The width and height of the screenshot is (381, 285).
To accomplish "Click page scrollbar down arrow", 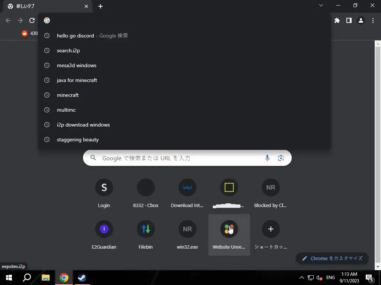I will pos(378,267).
